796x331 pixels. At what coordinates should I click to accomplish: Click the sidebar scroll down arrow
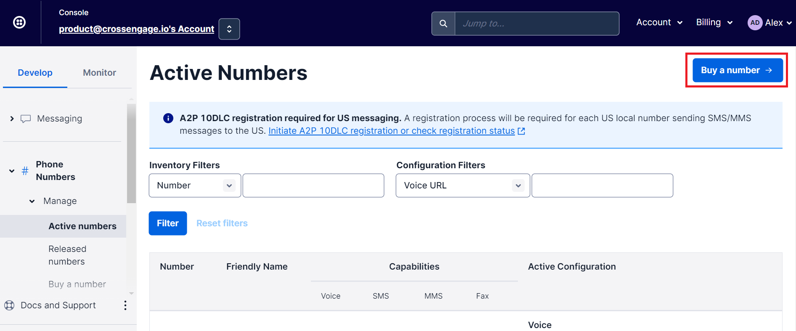[x=131, y=294]
